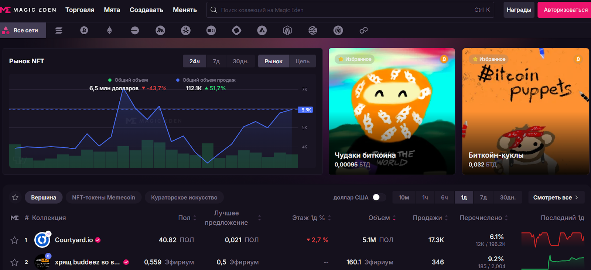Screen dimensions: 591x270
Task: Sort table by Этаж 1д % column
Action: pos(311,218)
